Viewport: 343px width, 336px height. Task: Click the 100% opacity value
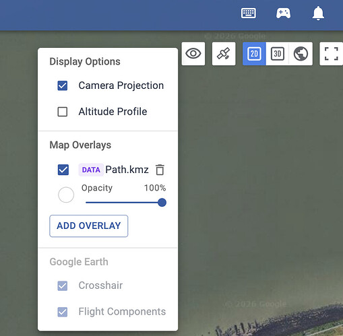(155, 188)
